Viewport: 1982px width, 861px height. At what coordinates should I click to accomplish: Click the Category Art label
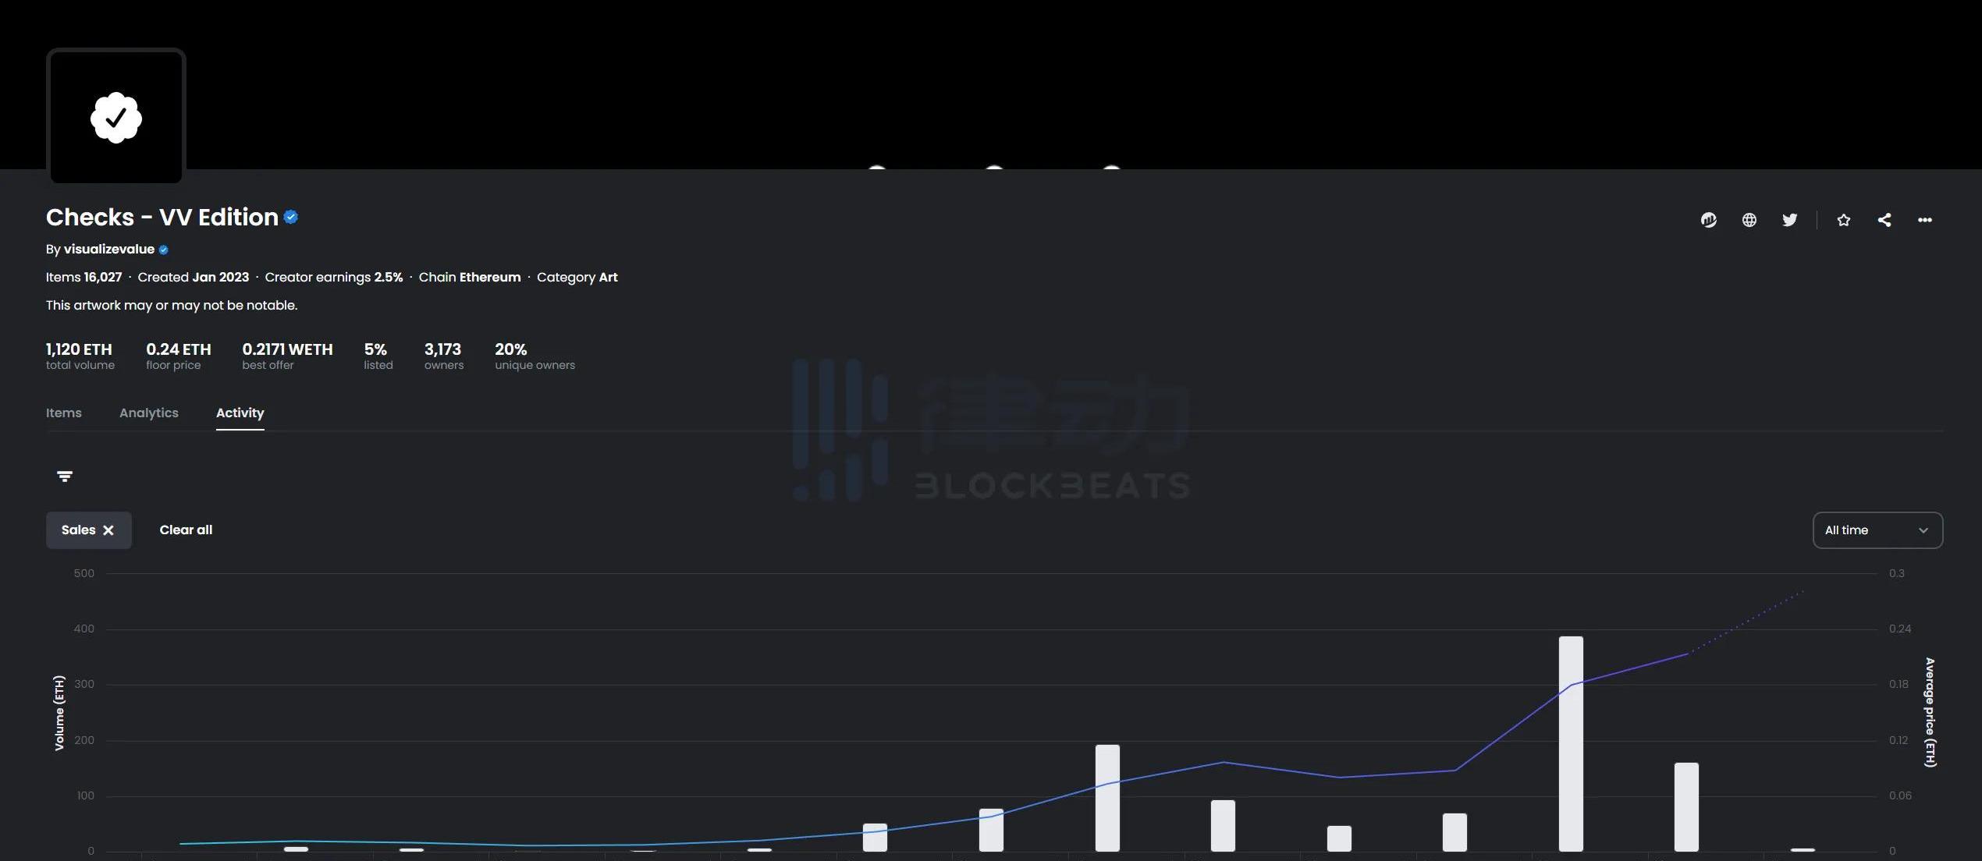point(577,278)
